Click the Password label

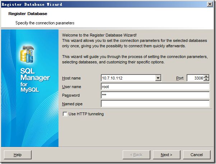[x=71, y=95]
